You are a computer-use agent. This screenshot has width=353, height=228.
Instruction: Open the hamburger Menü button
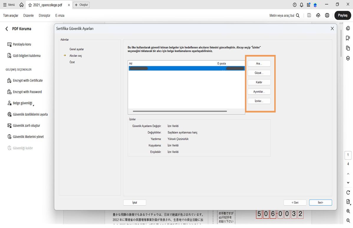(x=9, y=5)
